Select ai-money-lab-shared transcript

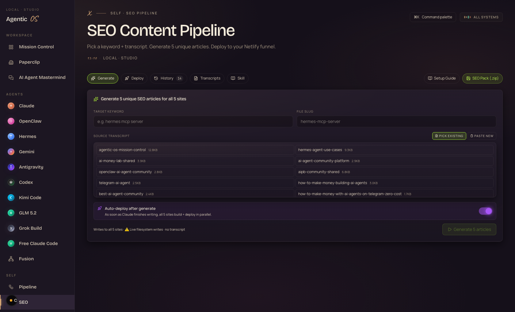coord(195,161)
